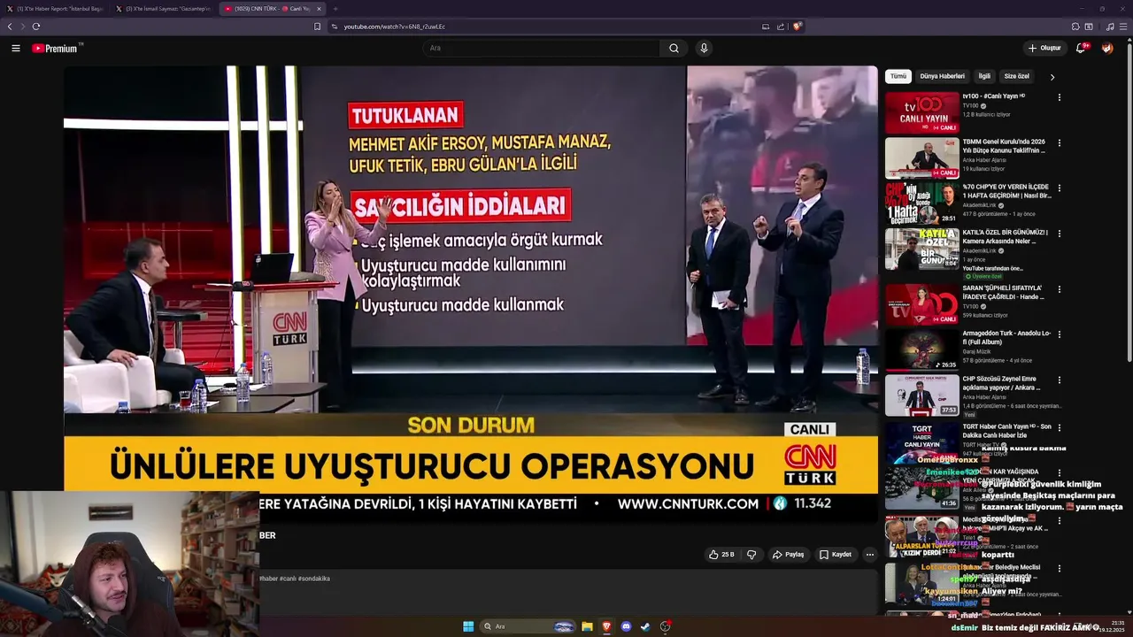Click the Oluştur create button

[x=1044, y=48]
